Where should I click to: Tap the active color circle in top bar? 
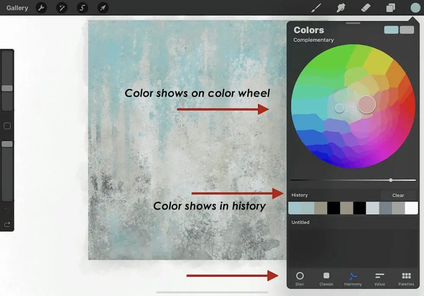point(415,8)
